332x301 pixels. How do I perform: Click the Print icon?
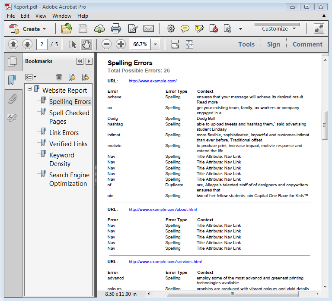tap(116, 28)
